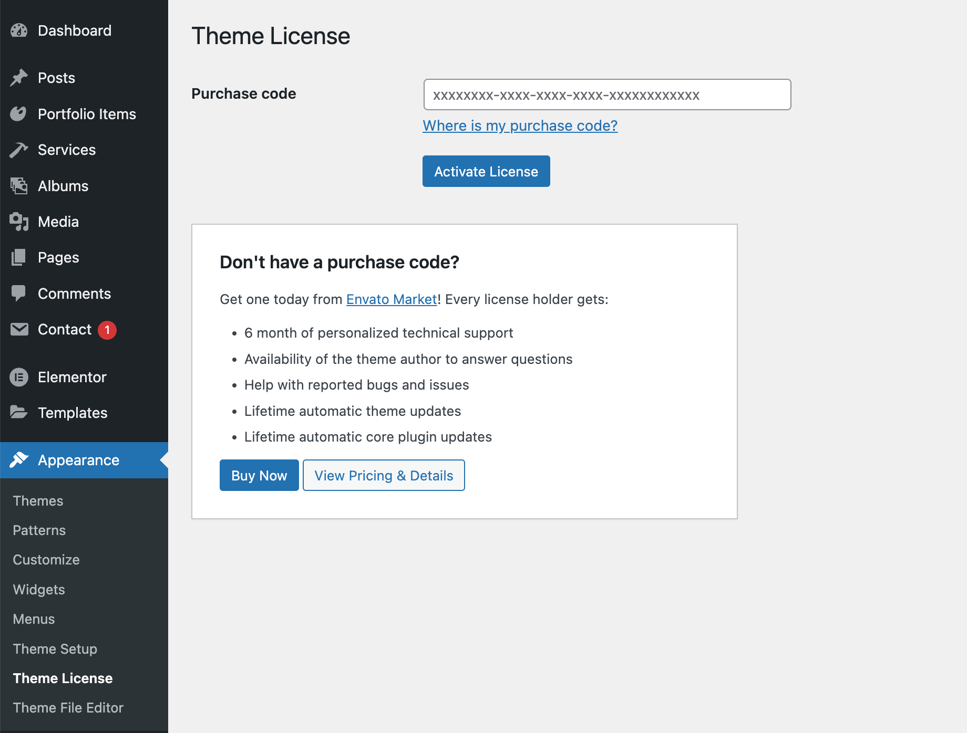The width and height of the screenshot is (967, 733).
Task: Open the Appearance menu
Action: pyautogui.click(x=79, y=460)
